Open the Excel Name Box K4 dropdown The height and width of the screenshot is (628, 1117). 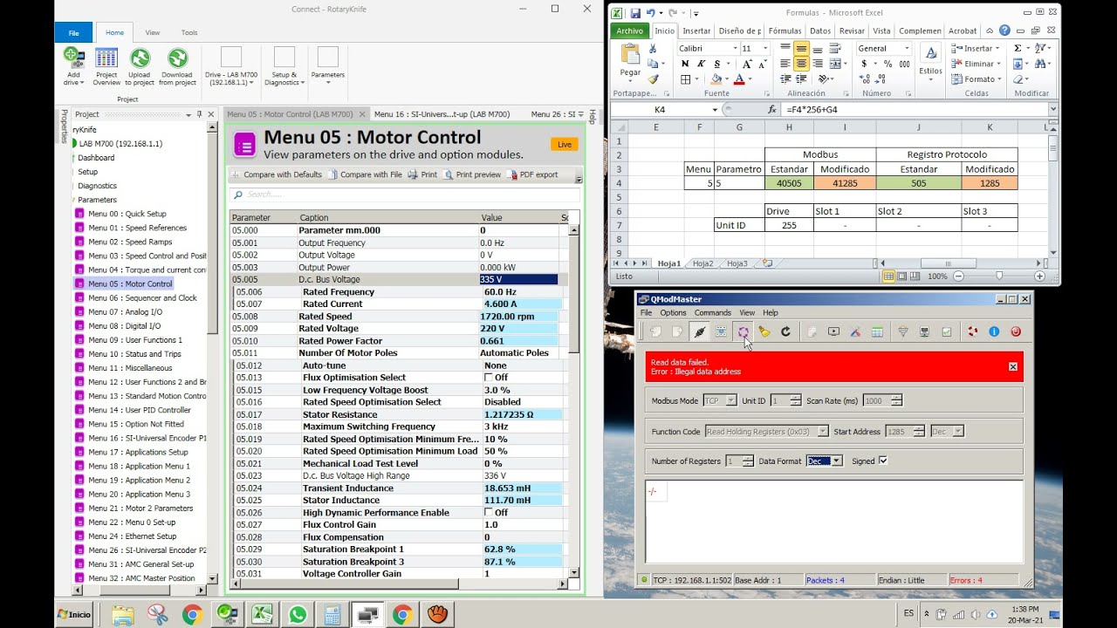[x=715, y=110]
